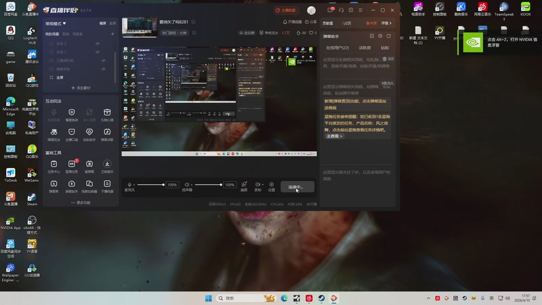Screen dimensions: 542x305
Task: Clear gift messages trash icon
Action: (x=384, y=59)
